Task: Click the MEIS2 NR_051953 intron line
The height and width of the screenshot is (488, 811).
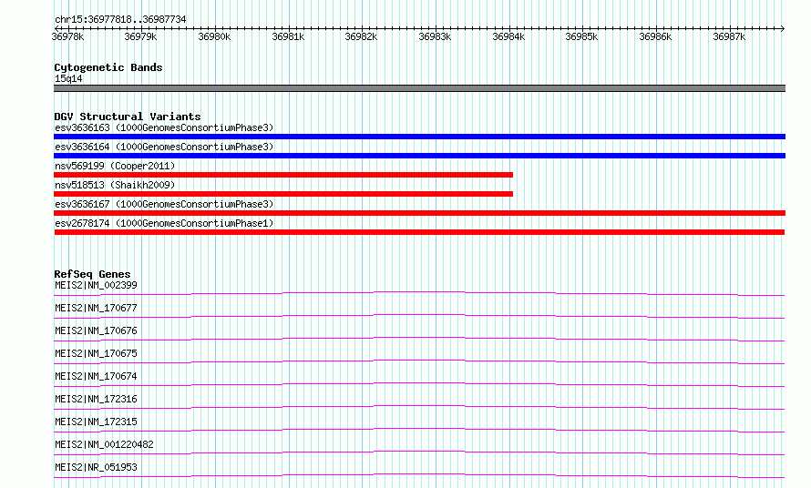Action: click(x=419, y=475)
